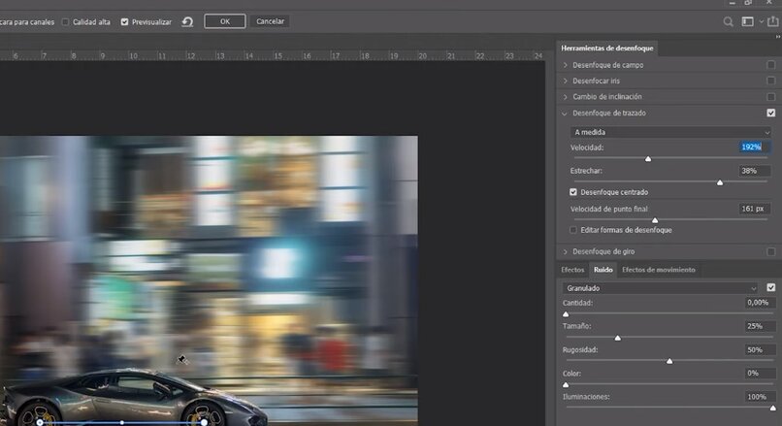Click the share/export icon
The image size is (782, 426).
pos(771,21)
